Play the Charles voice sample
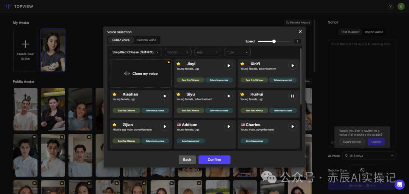Image resolution: width=409 pixels, height=194 pixels. tap(292, 126)
